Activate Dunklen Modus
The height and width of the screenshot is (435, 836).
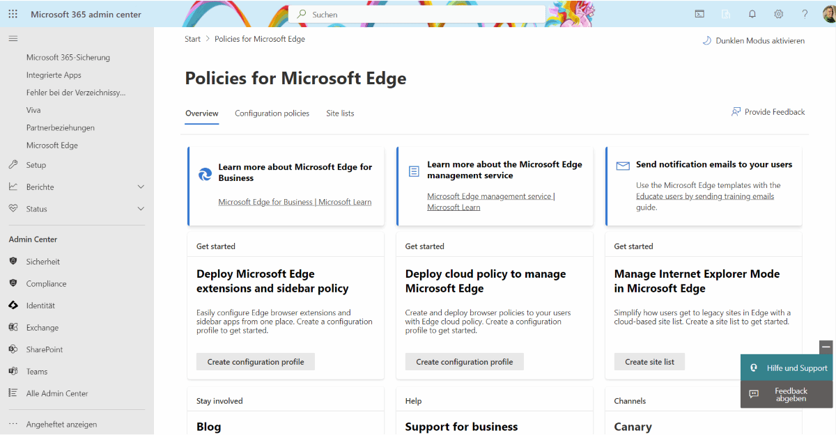[x=753, y=40]
